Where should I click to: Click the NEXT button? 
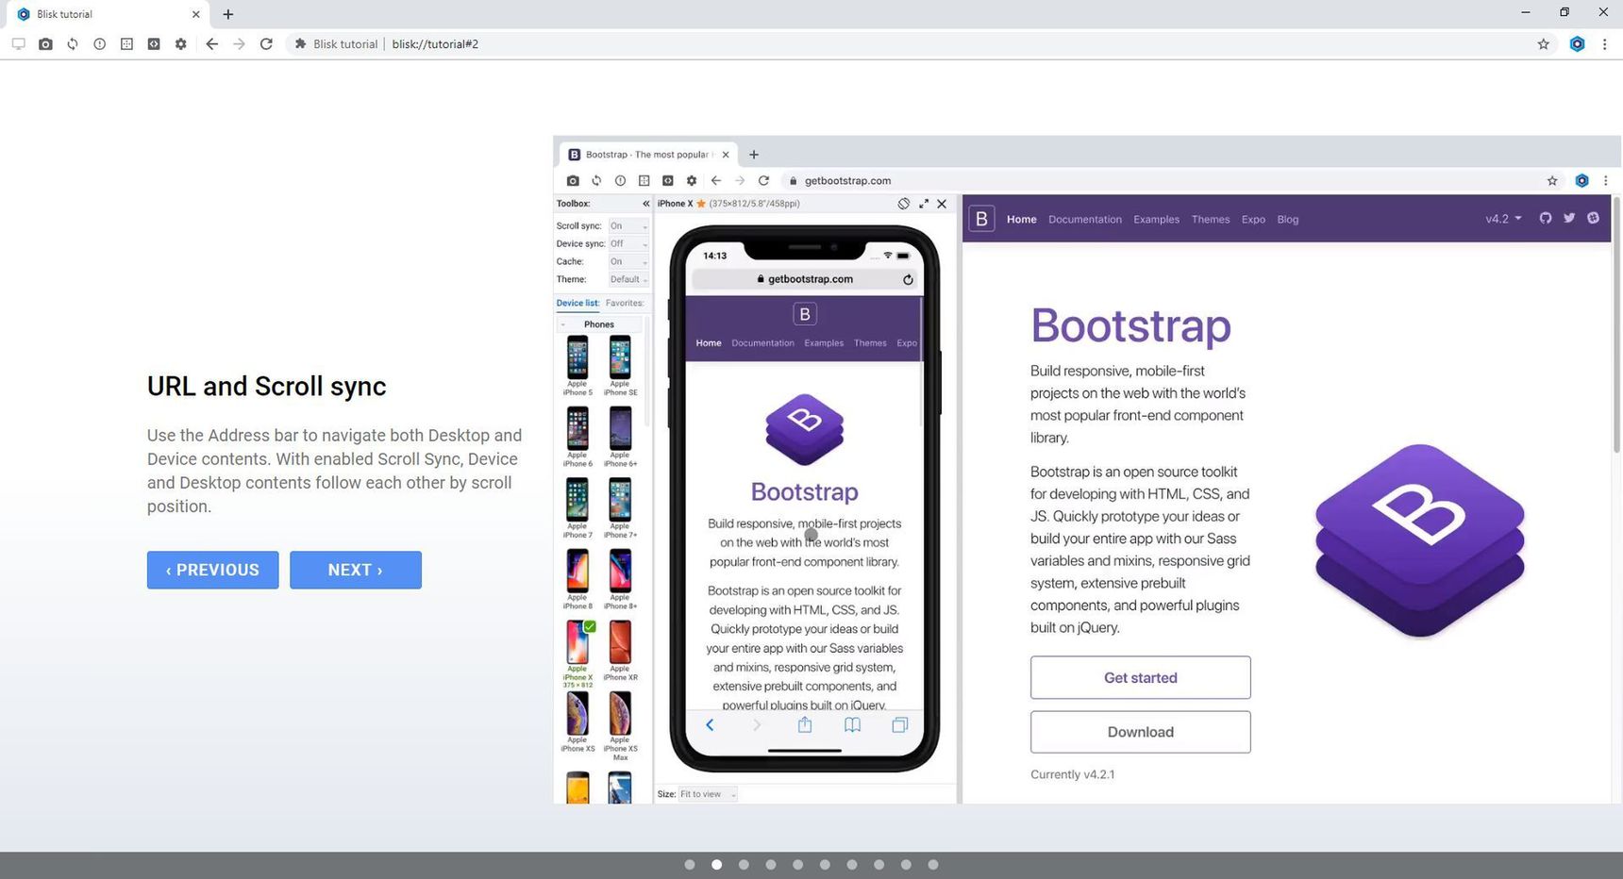pyautogui.click(x=356, y=570)
